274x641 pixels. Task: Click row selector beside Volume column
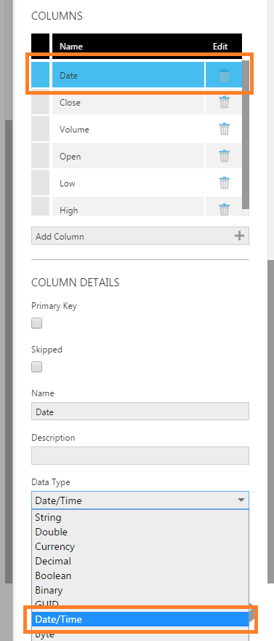tap(41, 129)
